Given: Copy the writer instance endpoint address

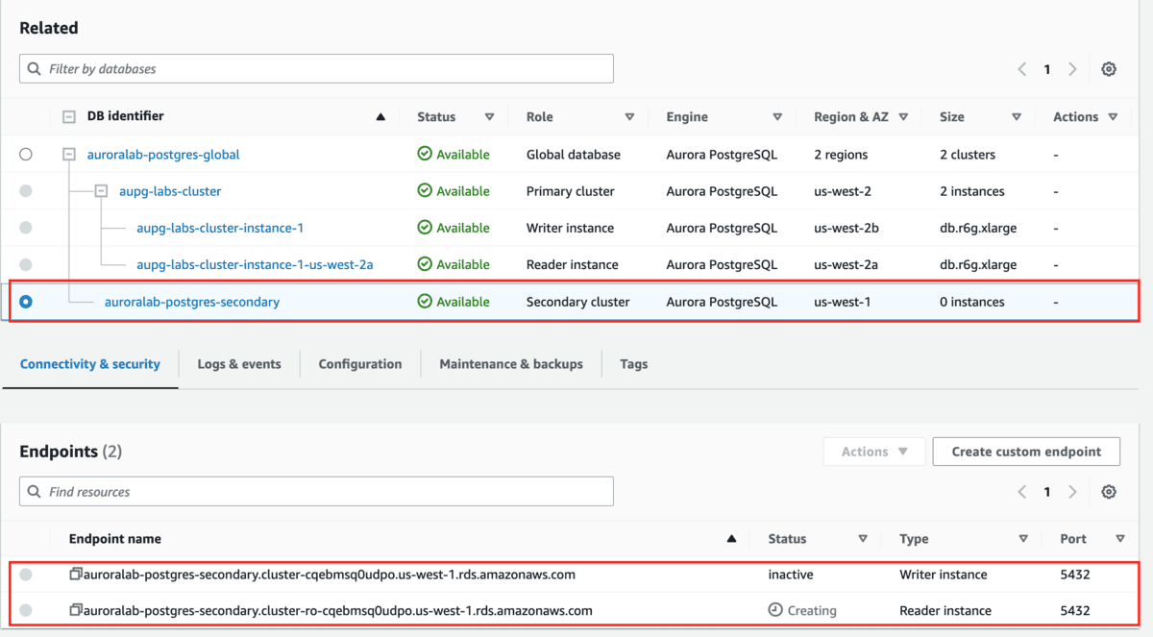Looking at the screenshot, I should click(75, 574).
